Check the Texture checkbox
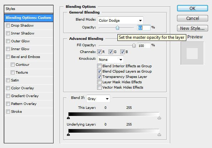This screenshot has height=148, width=212. (12, 72)
